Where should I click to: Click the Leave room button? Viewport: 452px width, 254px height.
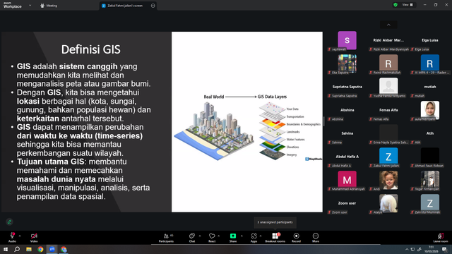click(x=441, y=238)
